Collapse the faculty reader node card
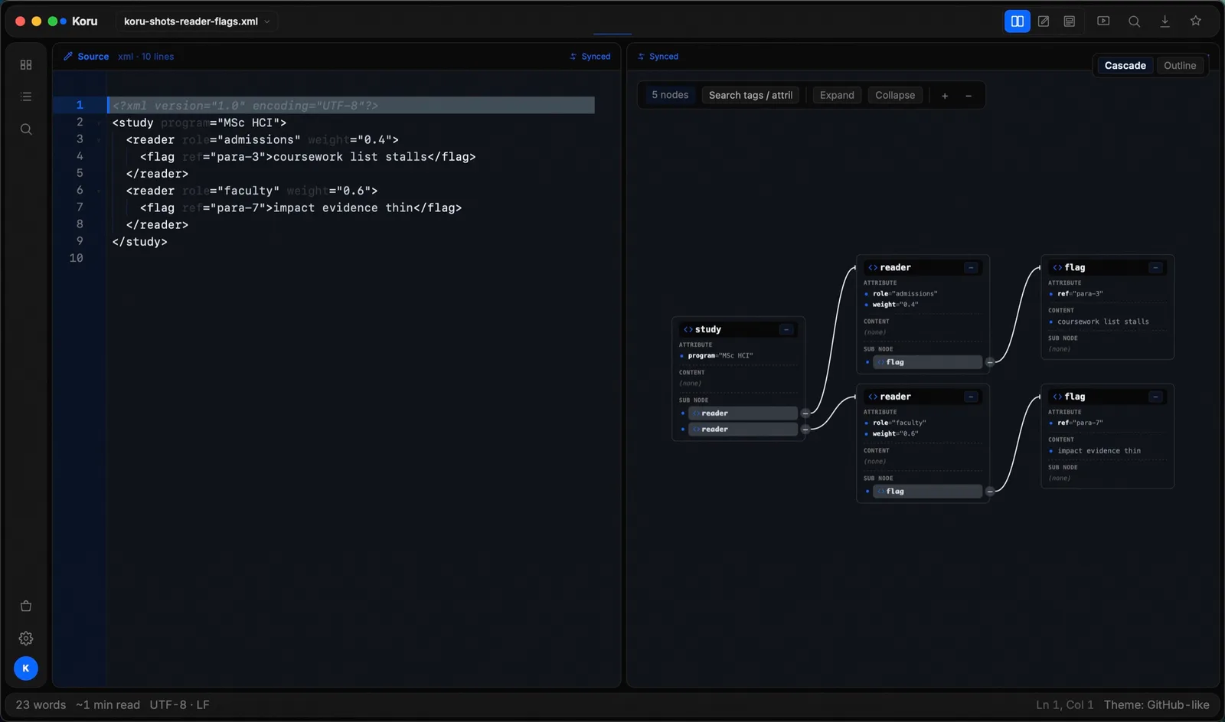 tap(971, 397)
